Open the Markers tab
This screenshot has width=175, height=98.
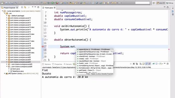click(x=46, y=64)
